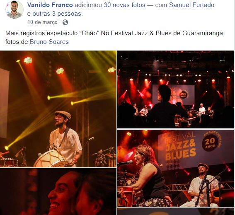Open the partially visible bottom-right photo

tap(176, 212)
